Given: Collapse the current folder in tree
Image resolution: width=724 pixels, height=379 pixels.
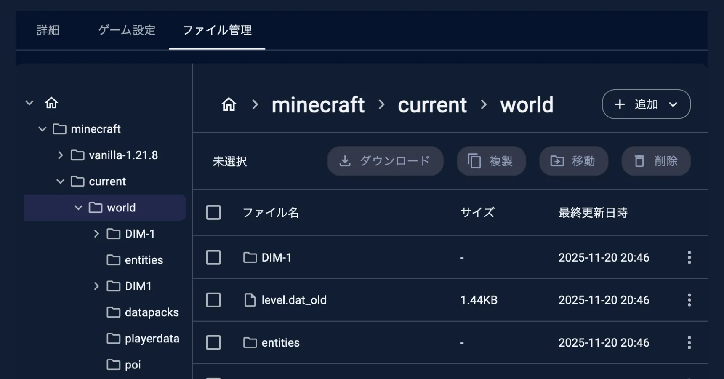Looking at the screenshot, I should pyautogui.click(x=61, y=181).
